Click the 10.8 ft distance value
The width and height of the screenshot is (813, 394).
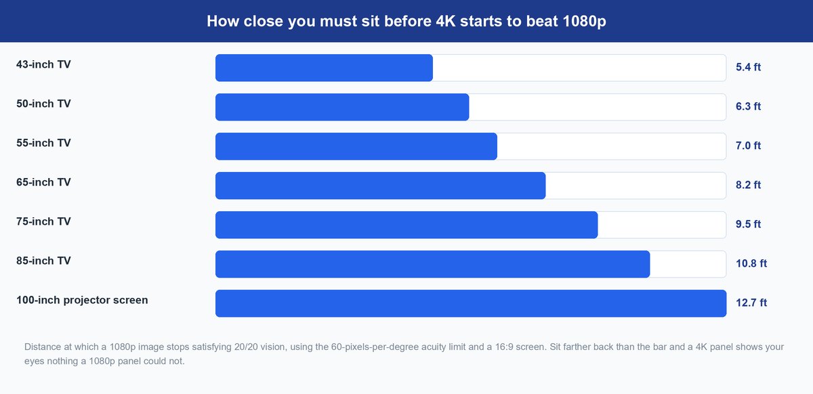point(751,264)
